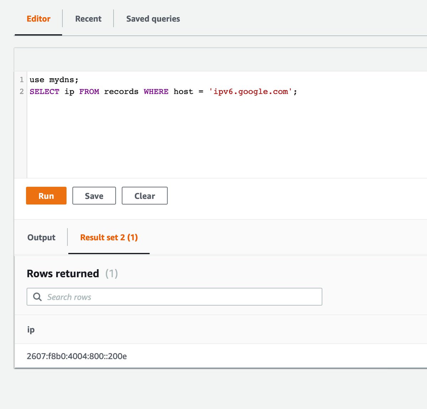The width and height of the screenshot is (427, 409).
Task: Click the Search rows input field
Action: pyautogui.click(x=174, y=297)
